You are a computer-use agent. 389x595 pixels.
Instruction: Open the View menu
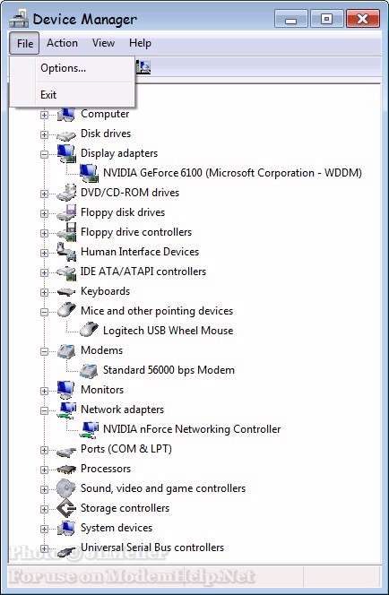tap(103, 43)
